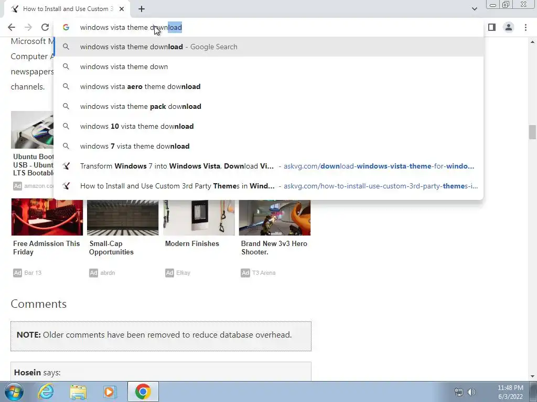Viewport: 537px width, 402px height.
Task: Click the forward navigation arrow
Action: tap(28, 27)
